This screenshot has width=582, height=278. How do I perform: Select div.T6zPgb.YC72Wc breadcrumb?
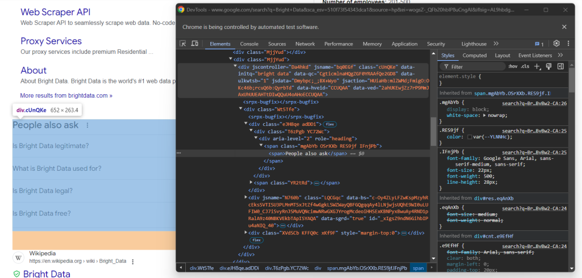click(287, 268)
